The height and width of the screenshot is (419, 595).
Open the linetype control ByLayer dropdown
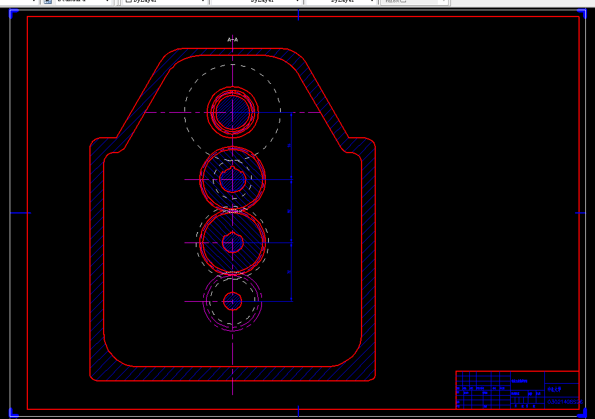point(256,1)
